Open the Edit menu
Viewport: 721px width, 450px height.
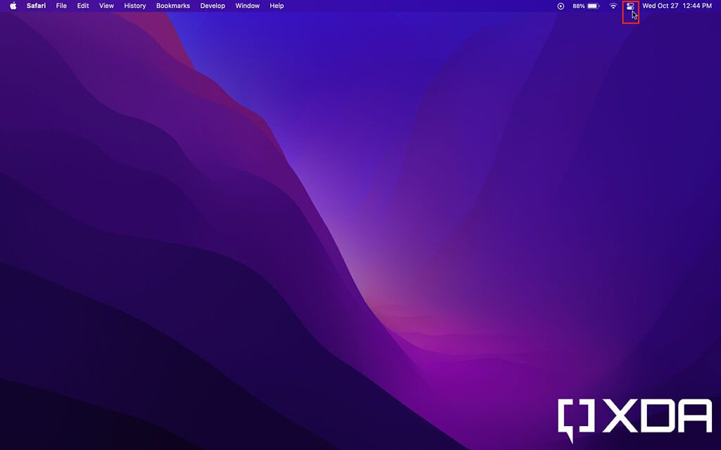[82, 6]
